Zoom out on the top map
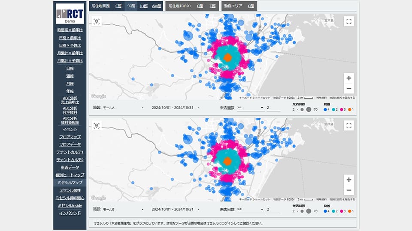The width and height of the screenshot is (412, 231). click(349, 89)
